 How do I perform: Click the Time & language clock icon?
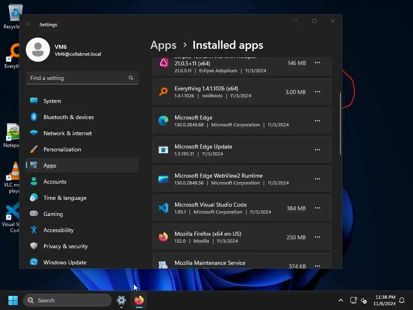pos(34,197)
